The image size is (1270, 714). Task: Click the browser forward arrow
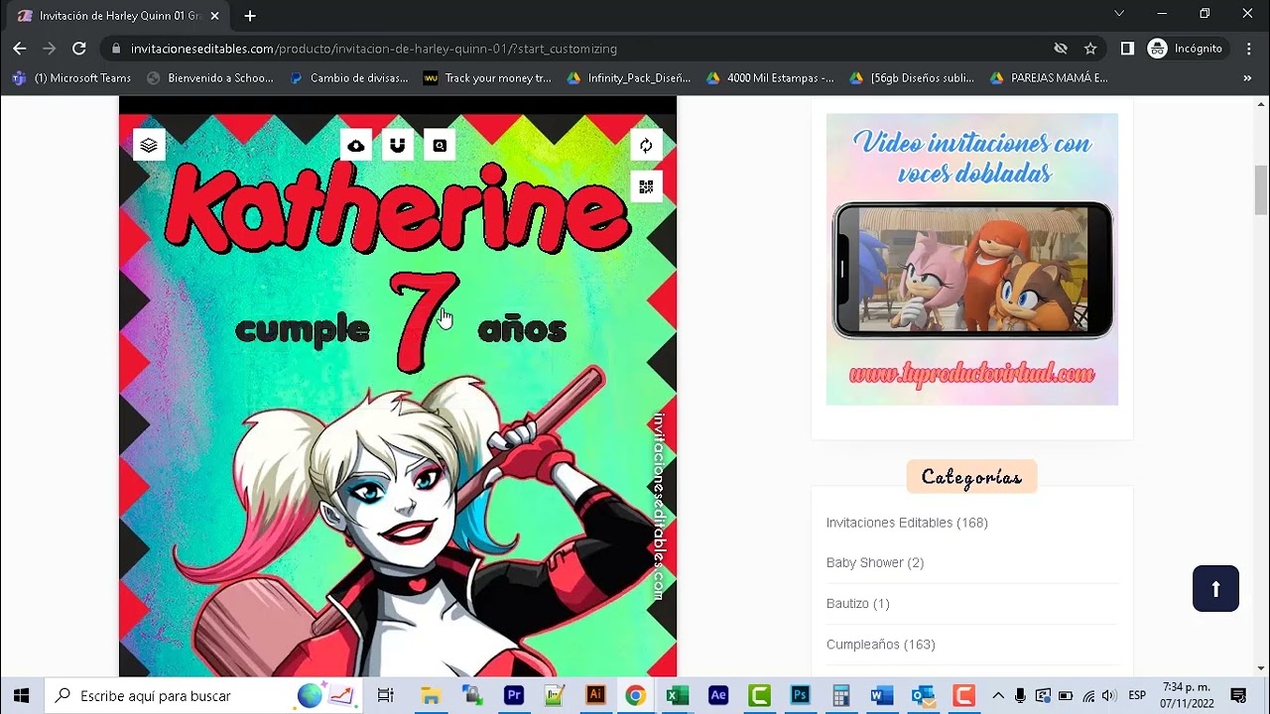tap(50, 49)
